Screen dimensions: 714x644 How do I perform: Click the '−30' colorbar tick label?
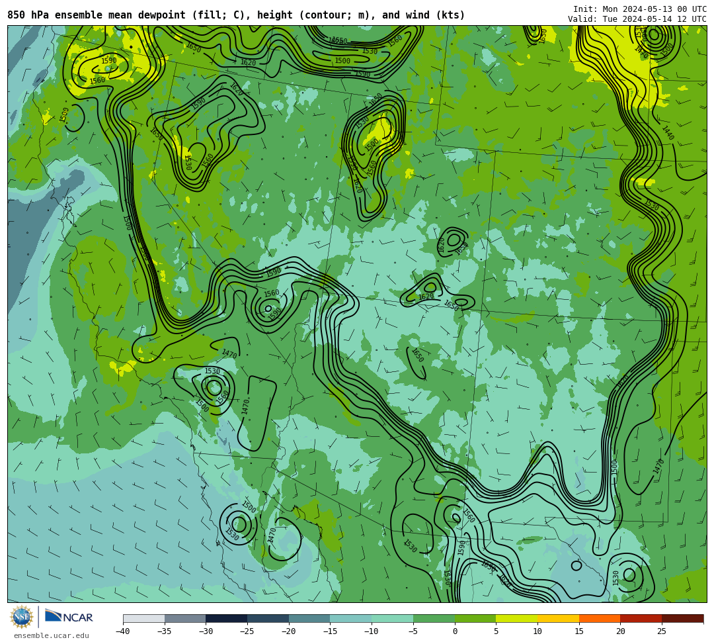click(x=206, y=631)
